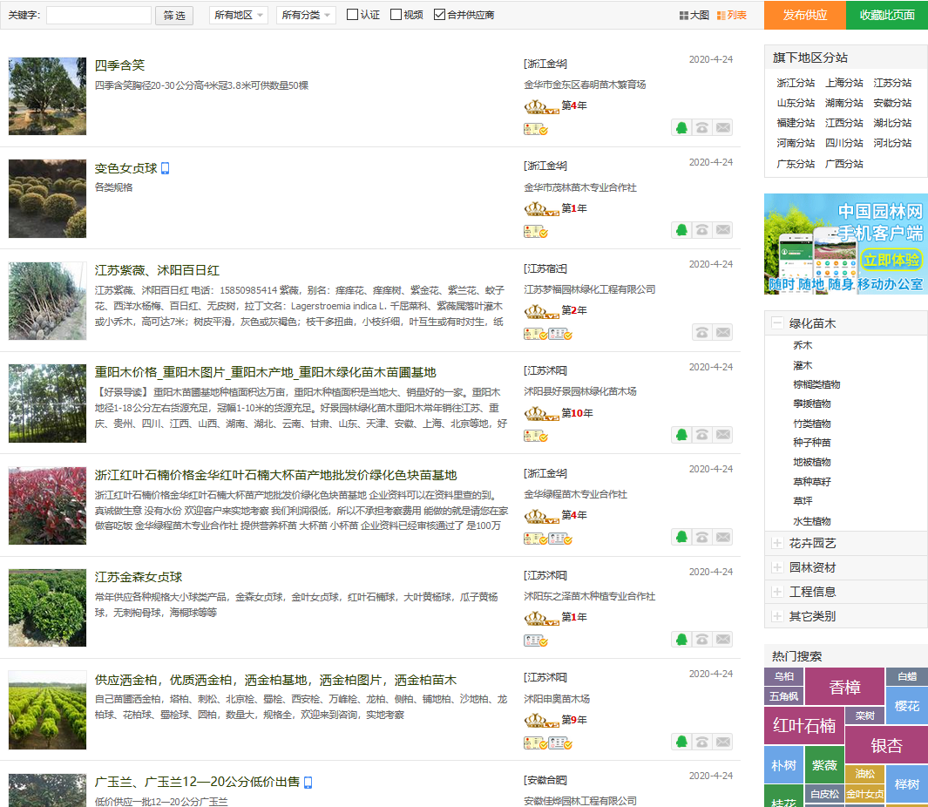Click the green 收藏此页面 button
This screenshot has width=928, height=807.
[x=886, y=15]
